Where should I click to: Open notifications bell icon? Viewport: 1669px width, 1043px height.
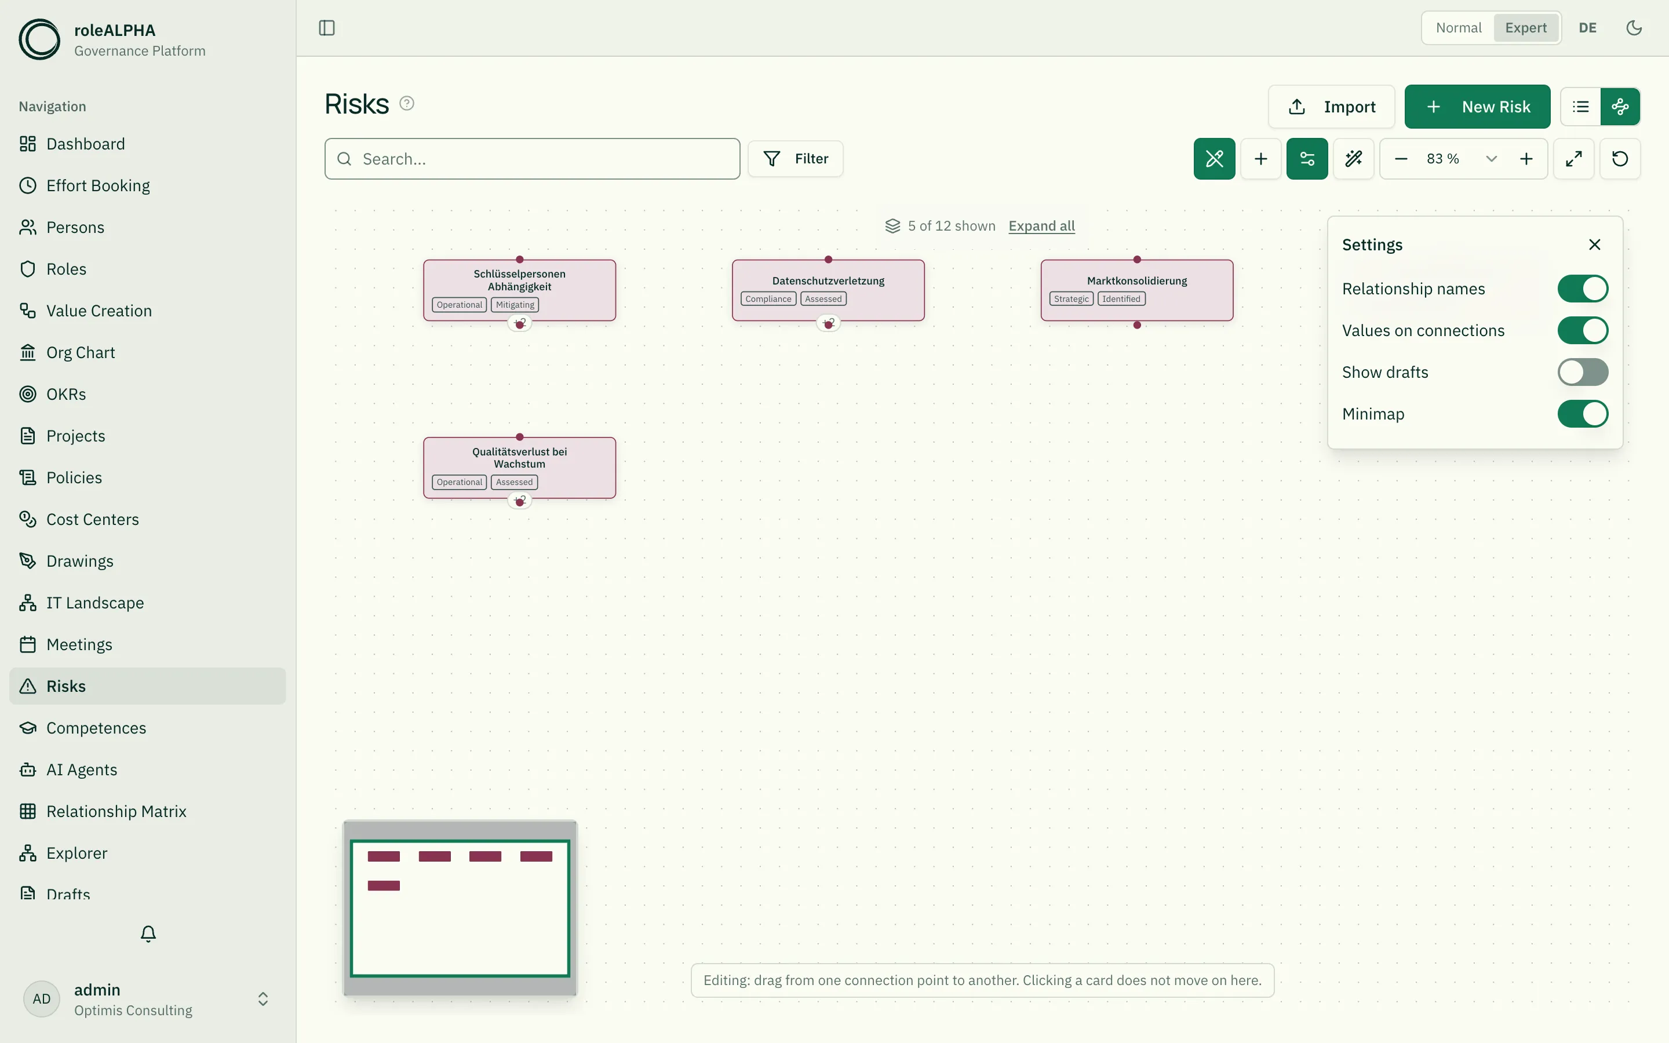(x=148, y=933)
